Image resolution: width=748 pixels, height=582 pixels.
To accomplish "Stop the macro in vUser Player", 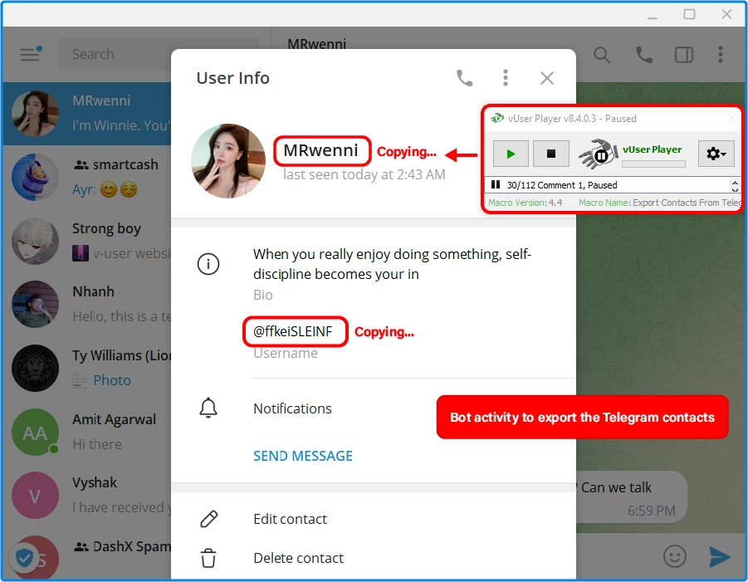I will pos(550,154).
